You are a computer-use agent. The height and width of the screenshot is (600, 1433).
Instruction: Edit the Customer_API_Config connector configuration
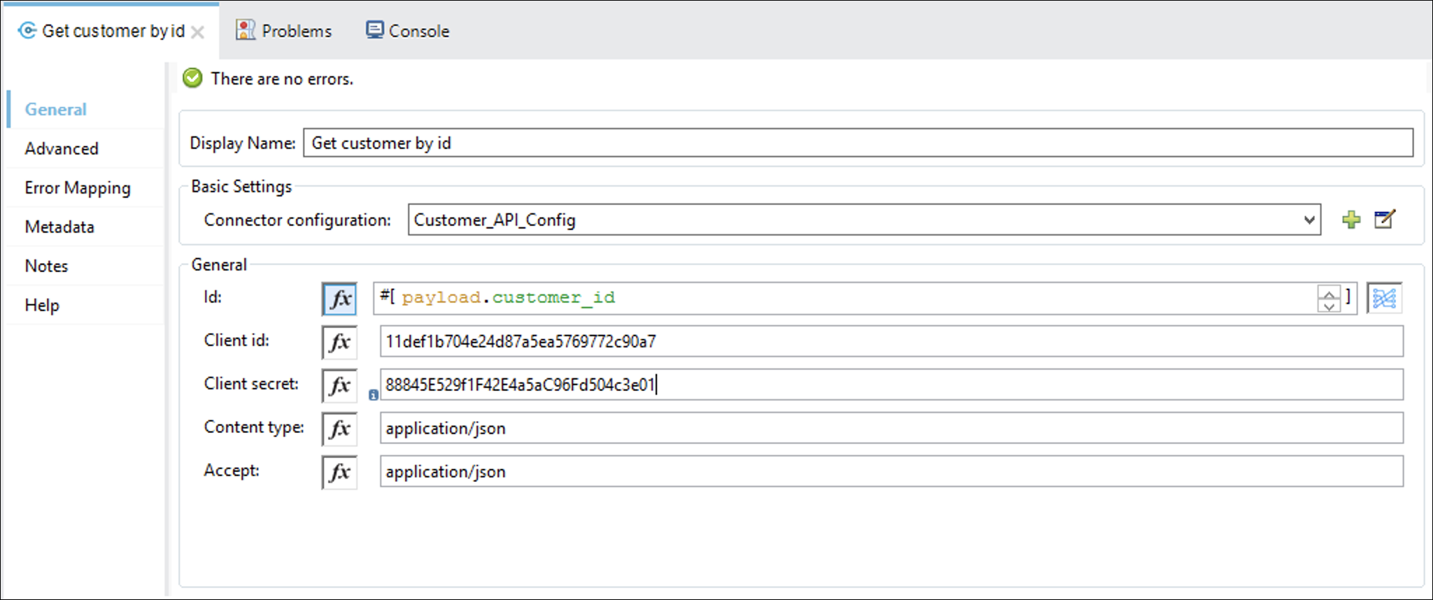click(x=1385, y=220)
